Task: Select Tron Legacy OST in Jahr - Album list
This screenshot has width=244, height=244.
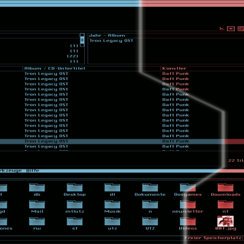Action: 111,41
